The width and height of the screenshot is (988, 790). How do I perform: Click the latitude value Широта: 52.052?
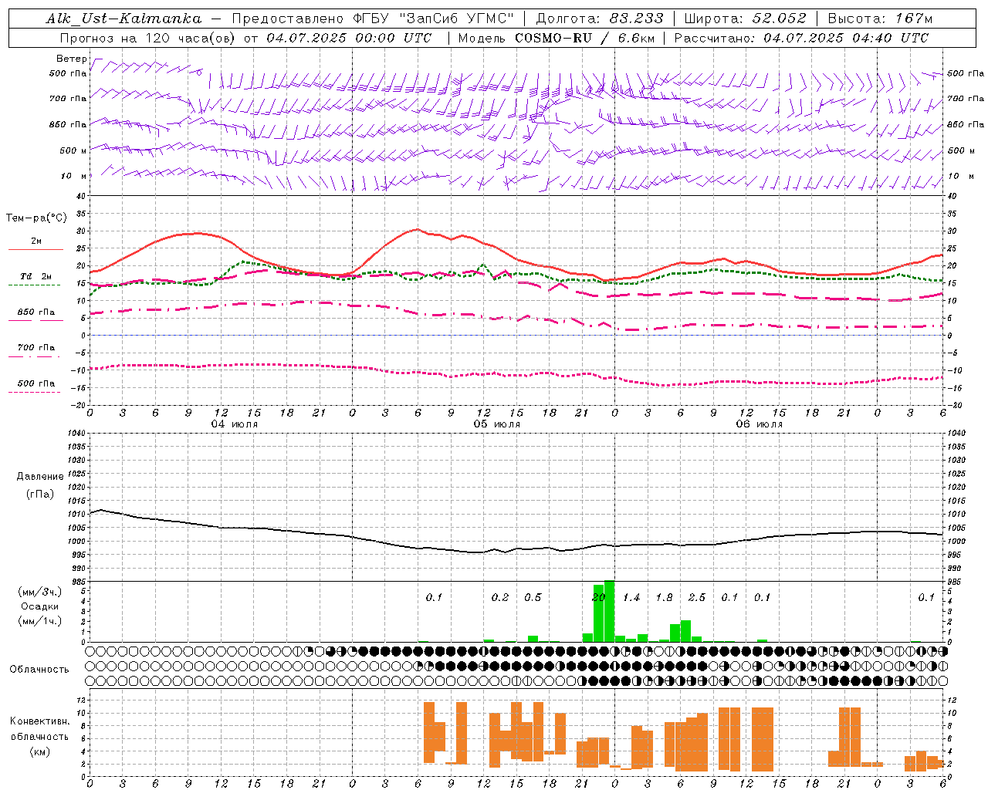746,19
